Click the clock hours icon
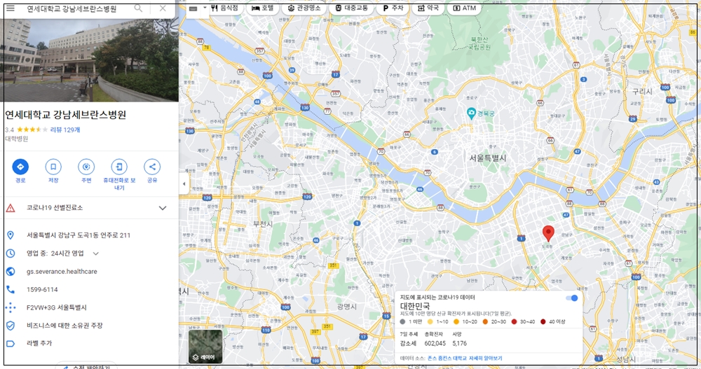701x369 pixels. pyautogui.click(x=11, y=253)
